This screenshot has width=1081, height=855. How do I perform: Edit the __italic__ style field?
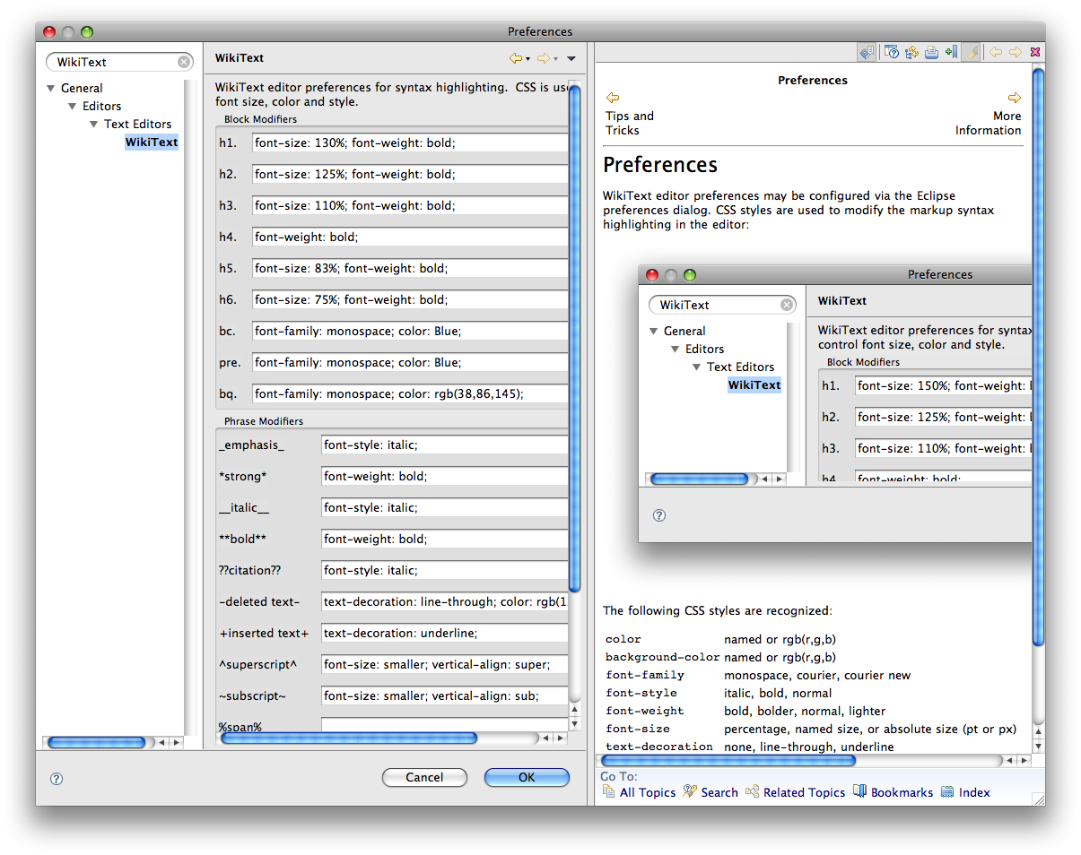click(445, 507)
